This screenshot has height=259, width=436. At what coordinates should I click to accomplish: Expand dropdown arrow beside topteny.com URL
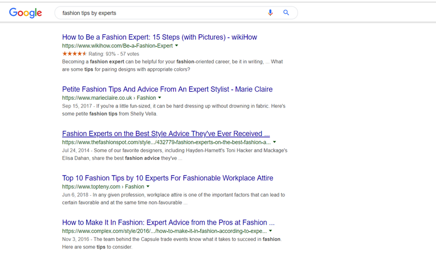(148, 186)
